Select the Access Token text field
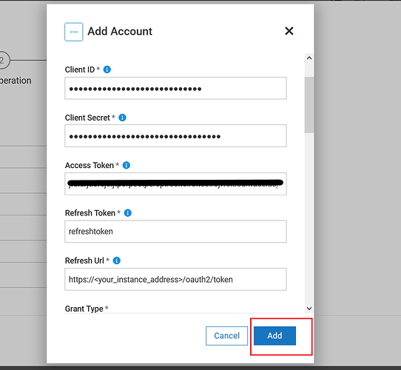This screenshot has width=401, height=370. pos(175,184)
